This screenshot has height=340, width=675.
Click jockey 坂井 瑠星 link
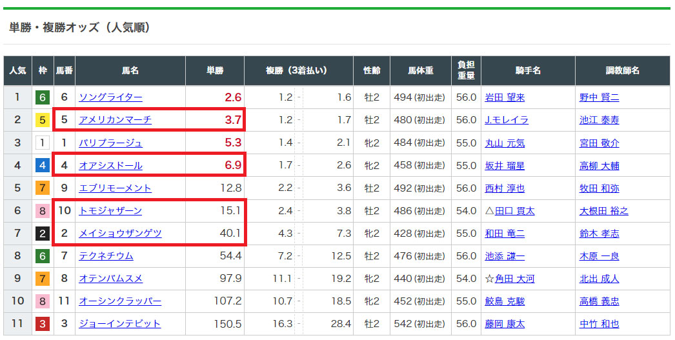(505, 166)
